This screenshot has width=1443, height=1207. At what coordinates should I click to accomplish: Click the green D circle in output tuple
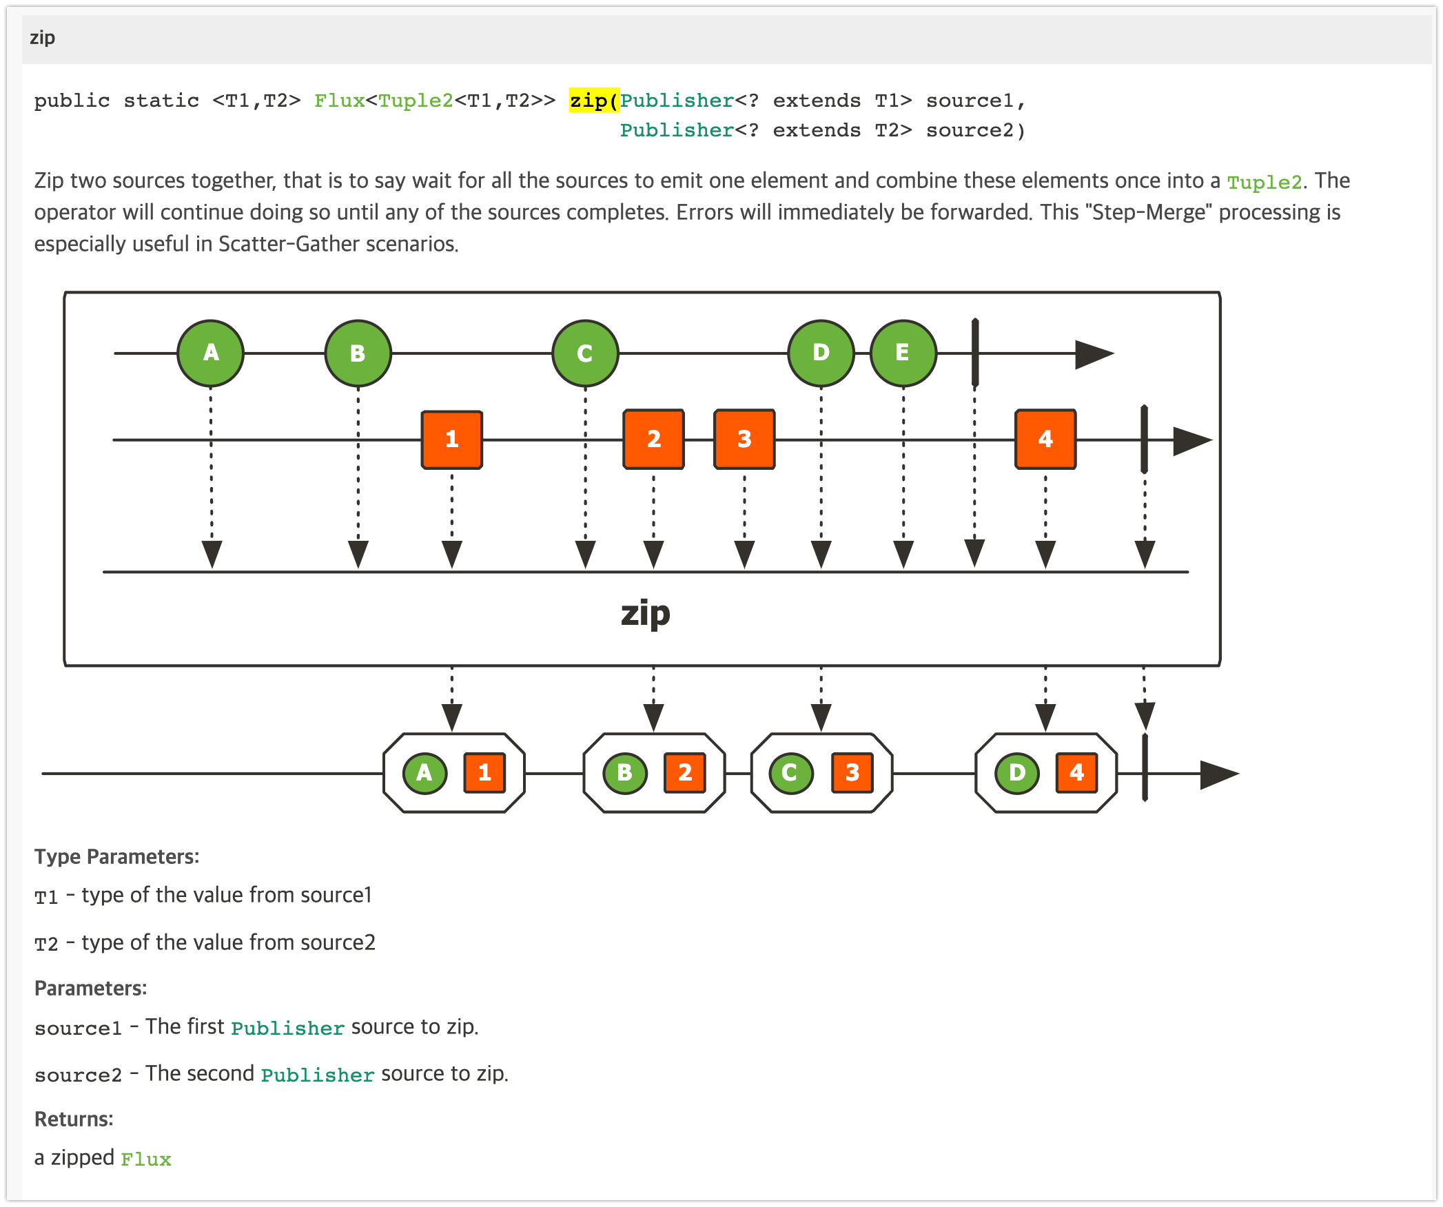[1016, 773]
